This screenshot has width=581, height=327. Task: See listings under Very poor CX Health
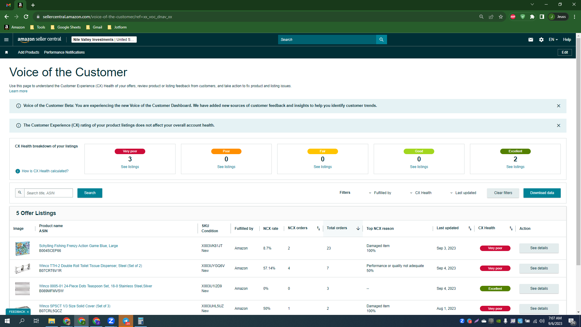pyautogui.click(x=130, y=167)
